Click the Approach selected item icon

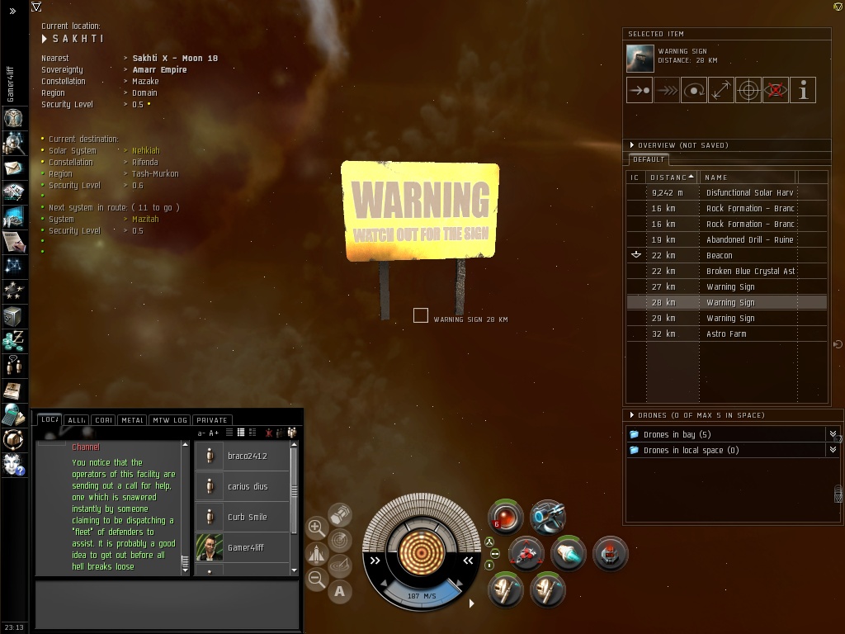pos(640,90)
